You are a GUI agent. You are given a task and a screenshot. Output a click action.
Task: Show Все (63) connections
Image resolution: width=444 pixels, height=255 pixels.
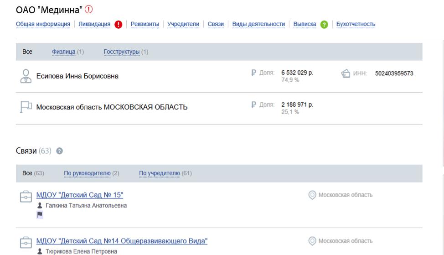click(33, 173)
